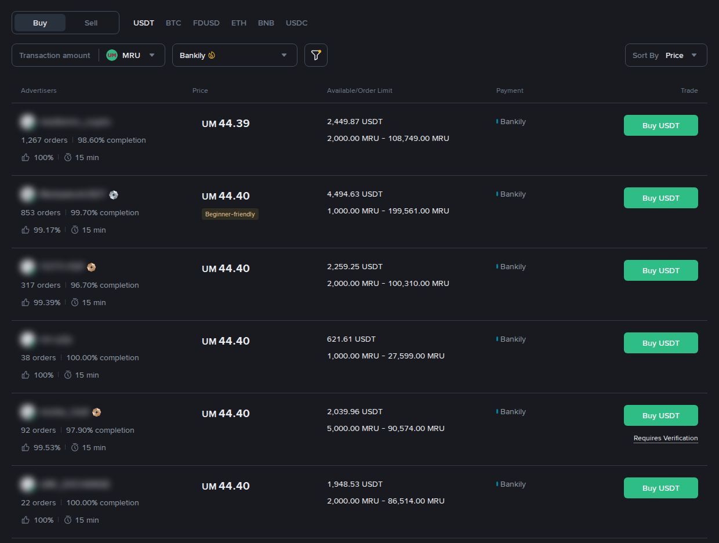
Task: Select the ETH crypto tab
Action: tap(239, 23)
